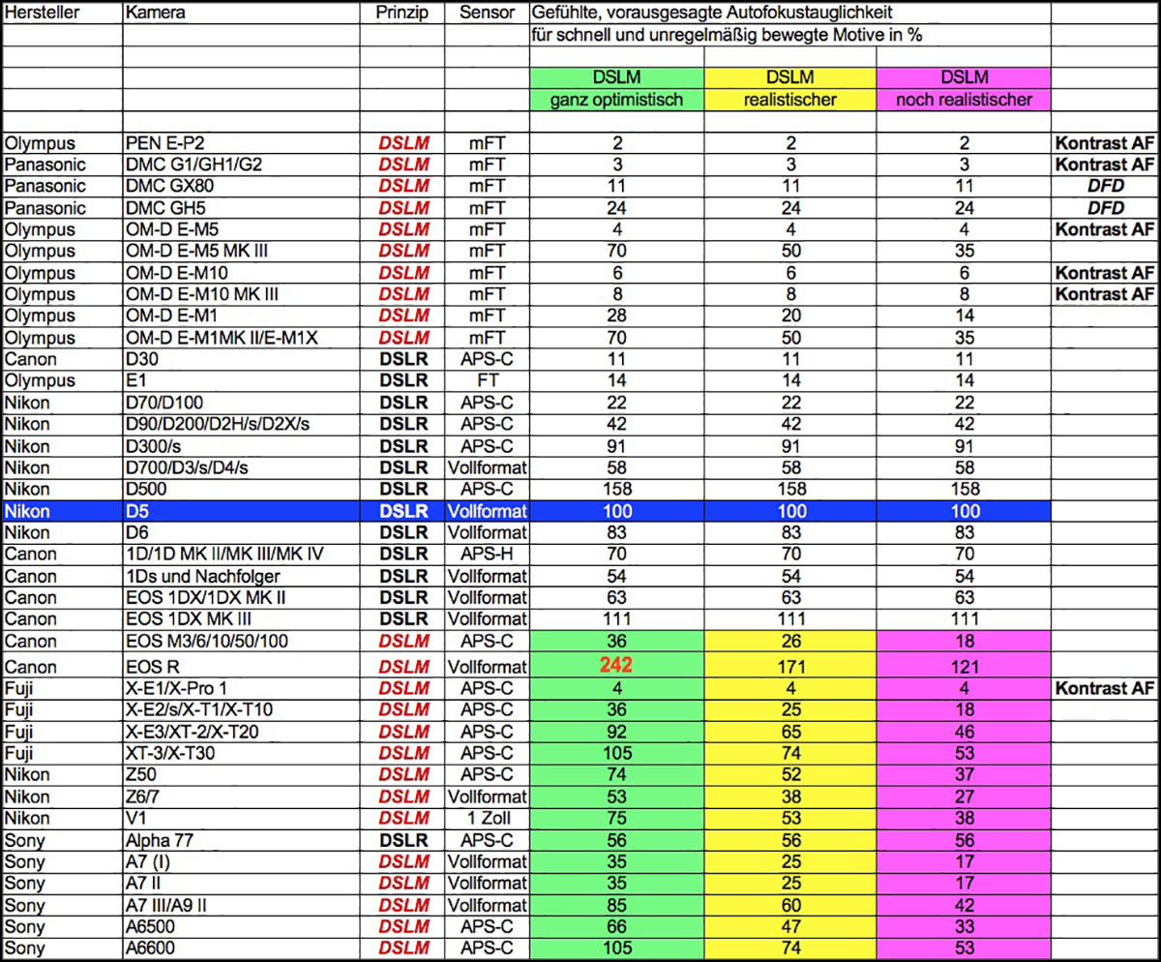Select the magenta "noch realistischer" header cell
The image size is (1161, 962).
point(963,100)
